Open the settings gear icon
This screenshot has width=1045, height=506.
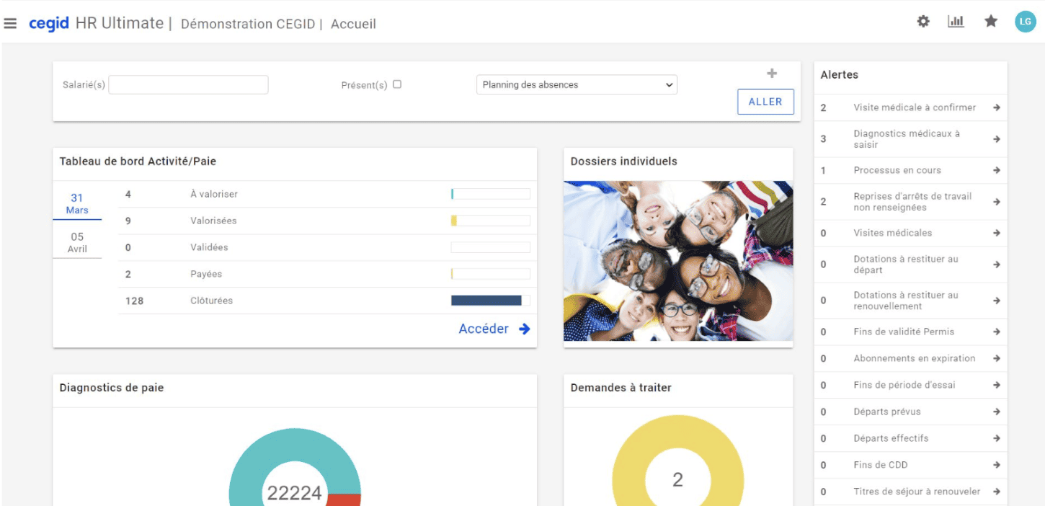click(x=922, y=22)
